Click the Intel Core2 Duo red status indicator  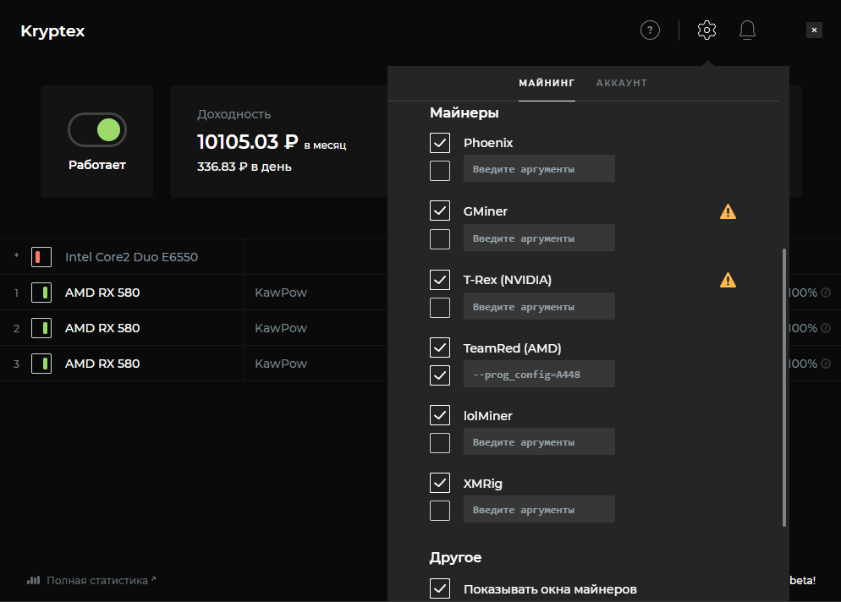coord(41,257)
